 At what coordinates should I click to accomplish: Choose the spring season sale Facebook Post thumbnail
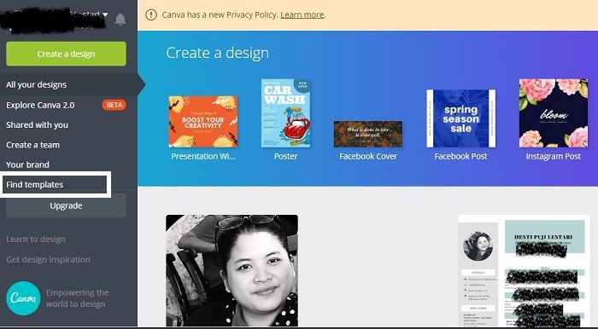(461, 118)
